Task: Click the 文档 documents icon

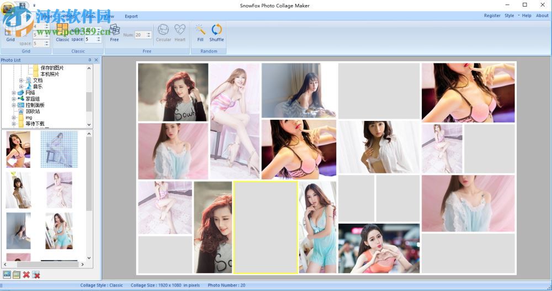Action: 28,80
